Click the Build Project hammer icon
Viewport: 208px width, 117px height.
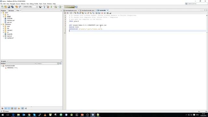pyautogui.click(x=45, y=7)
